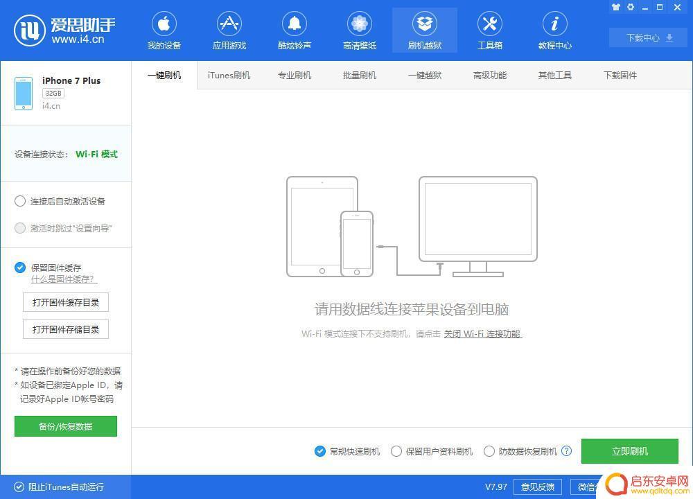Image resolution: width=693 pixels, height=499 pixels.
Task: Close the 爱思助手 window
Action: [678, 7]
